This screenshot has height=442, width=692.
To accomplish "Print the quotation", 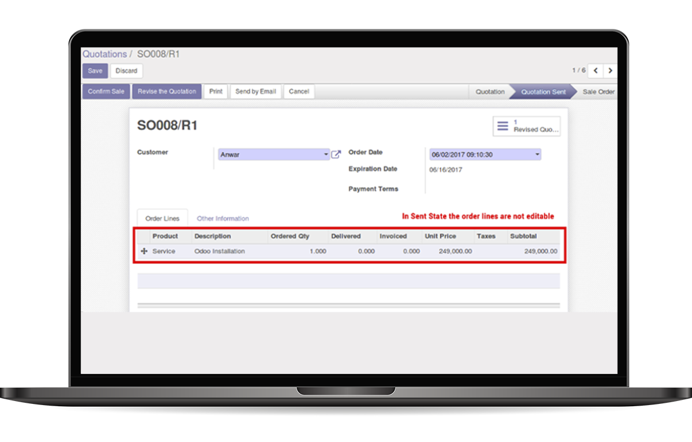I will click(216, 91).
